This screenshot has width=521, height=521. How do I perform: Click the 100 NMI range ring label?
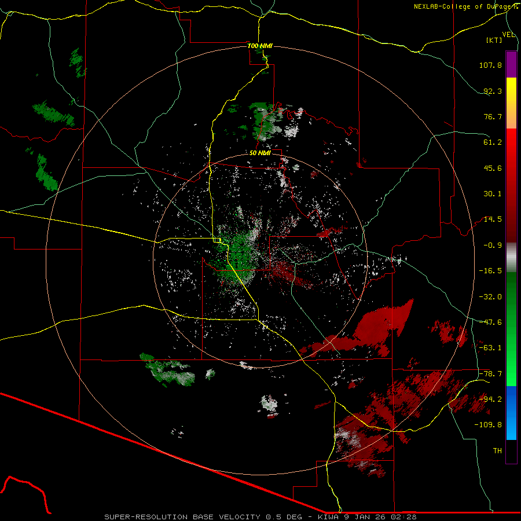[x=260, y=46]
